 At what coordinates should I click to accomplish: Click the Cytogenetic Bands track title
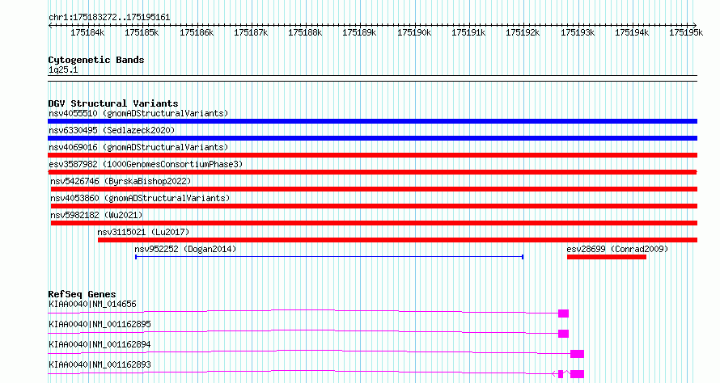tap(96, 60)
